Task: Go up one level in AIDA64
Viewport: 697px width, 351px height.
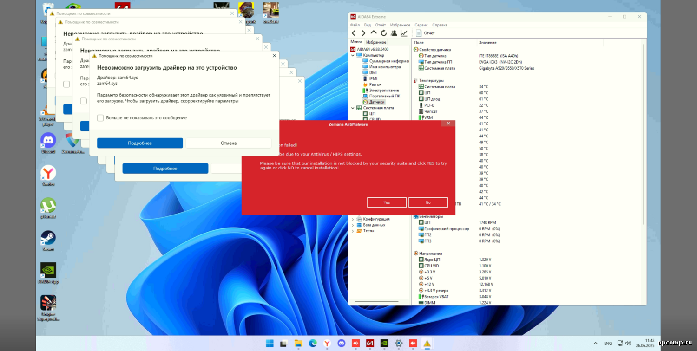Action: [x=374, y=33]
